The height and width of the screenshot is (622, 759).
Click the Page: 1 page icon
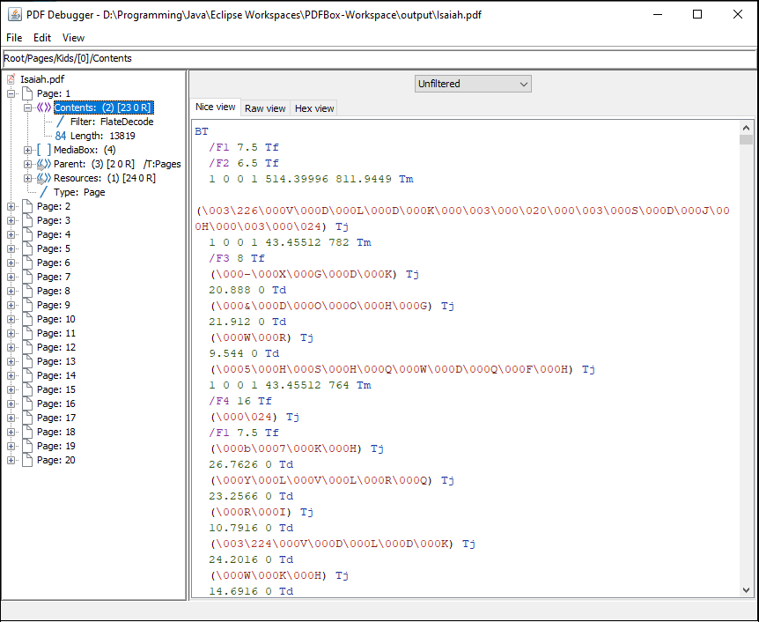(27, 93)
